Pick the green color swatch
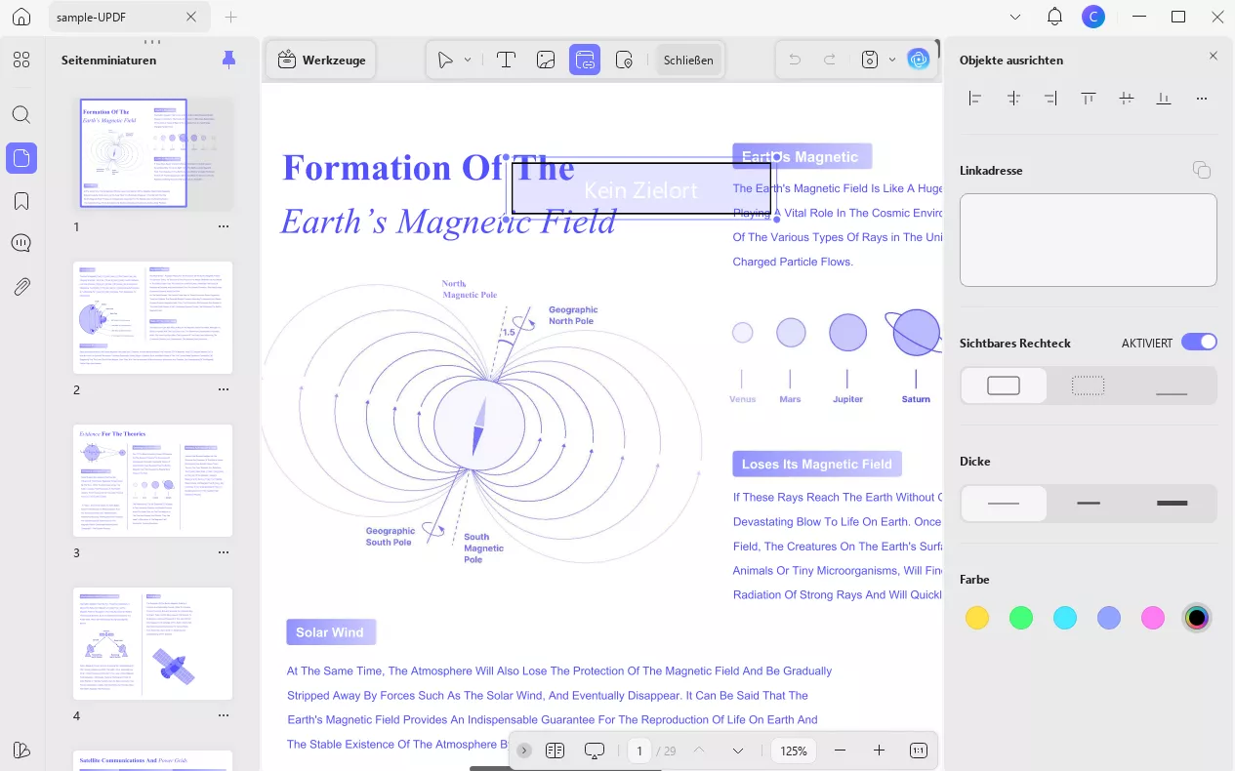1235x771 pixels. [x=1021, y=618]
